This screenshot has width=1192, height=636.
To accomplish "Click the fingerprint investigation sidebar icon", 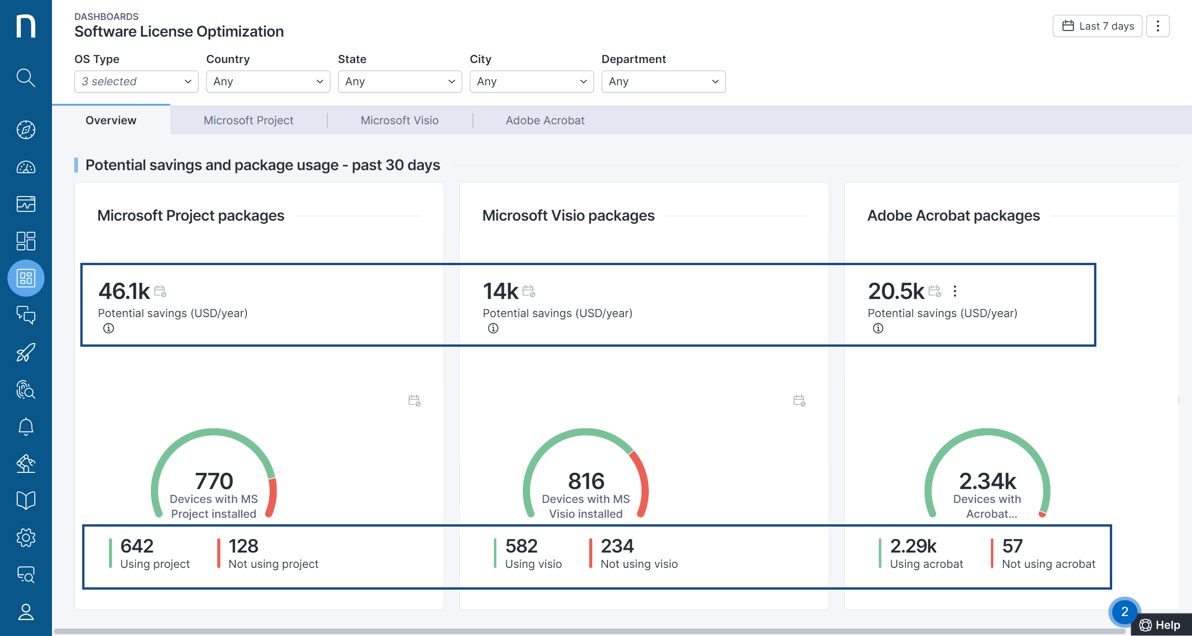I will click(26, 389).
